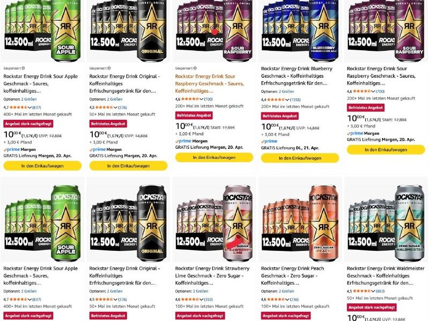This screenshot has width=429, height=321.
Task: Open sponsored Sour Raspberry product title link
Action: pos(209,83)
